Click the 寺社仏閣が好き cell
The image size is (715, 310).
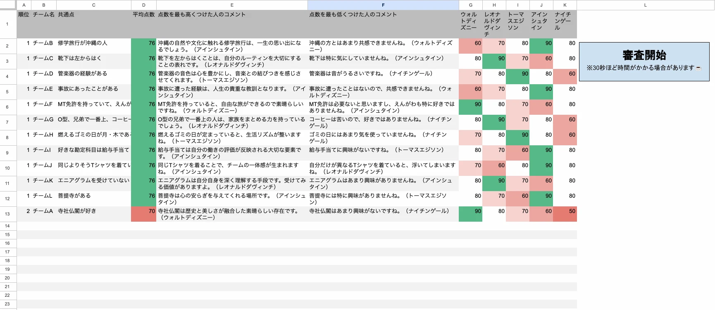tap(94, 214)
